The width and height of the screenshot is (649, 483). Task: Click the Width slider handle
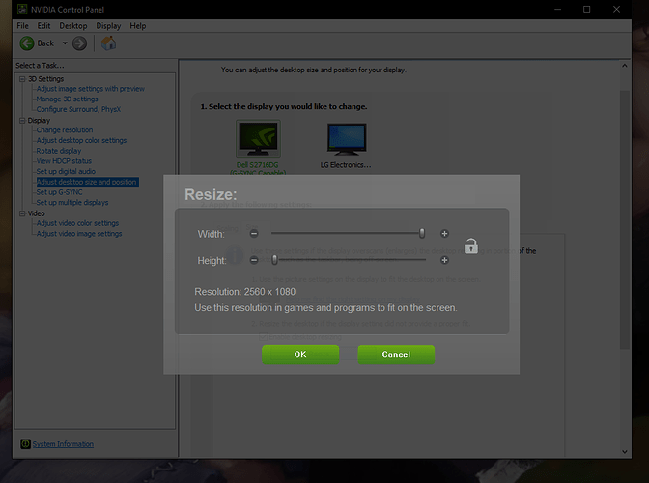(x=422, y=233)
